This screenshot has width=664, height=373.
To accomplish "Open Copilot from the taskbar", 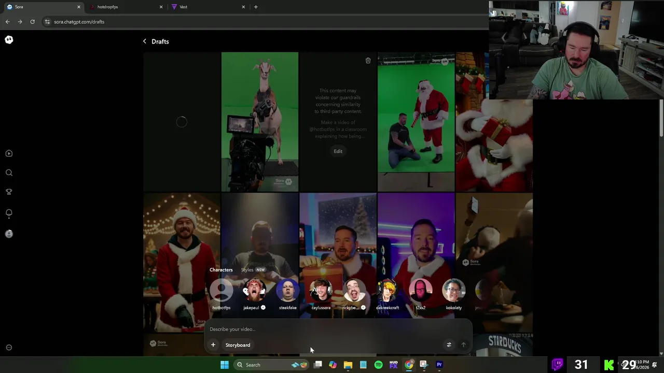I will click(x=333, y=365).
